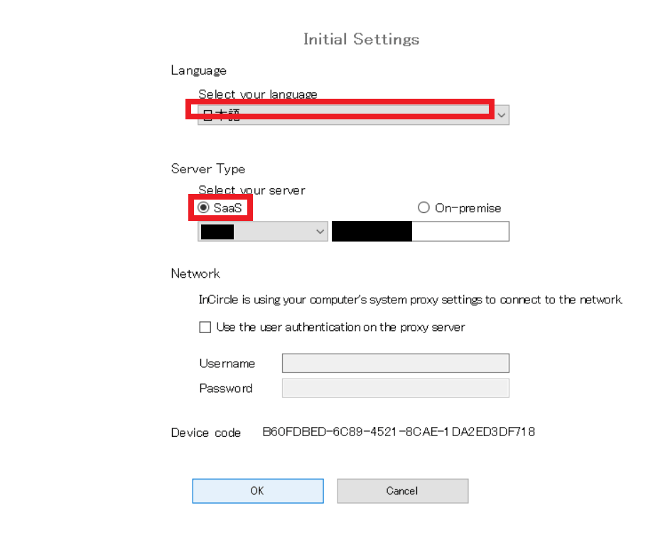
Task: Click the 'Select your server' label
Action: [x=252, y=190]
